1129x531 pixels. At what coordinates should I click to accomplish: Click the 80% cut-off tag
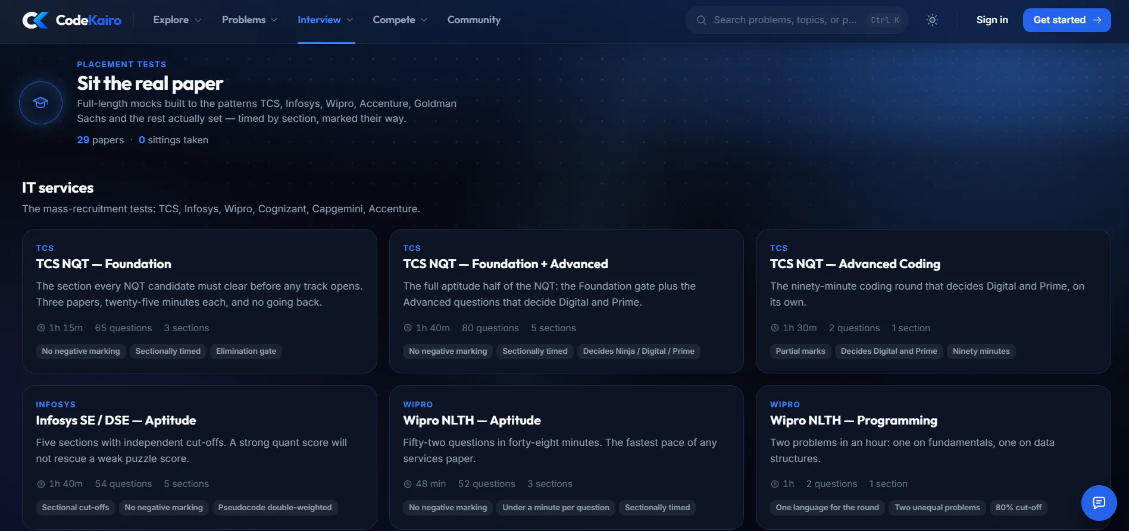[x=1018, y=508]
